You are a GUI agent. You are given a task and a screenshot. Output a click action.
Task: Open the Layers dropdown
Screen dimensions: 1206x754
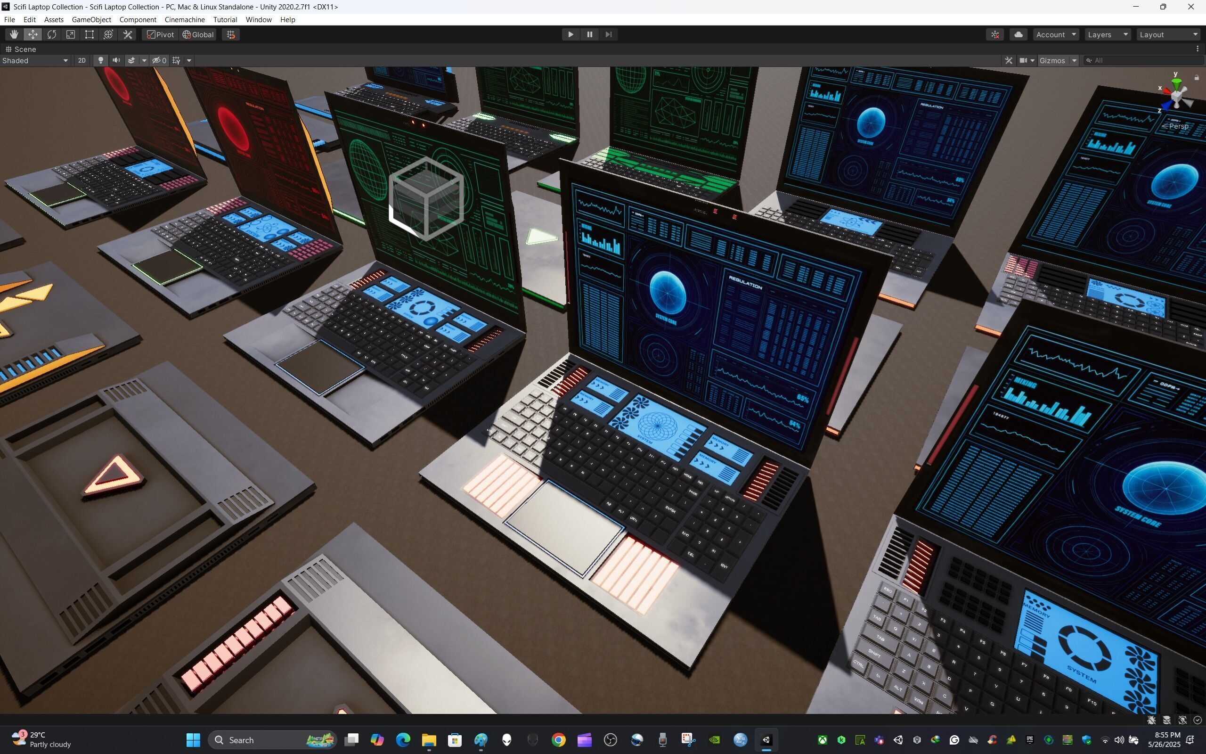pyautogui.click(x=1108, y=34)
